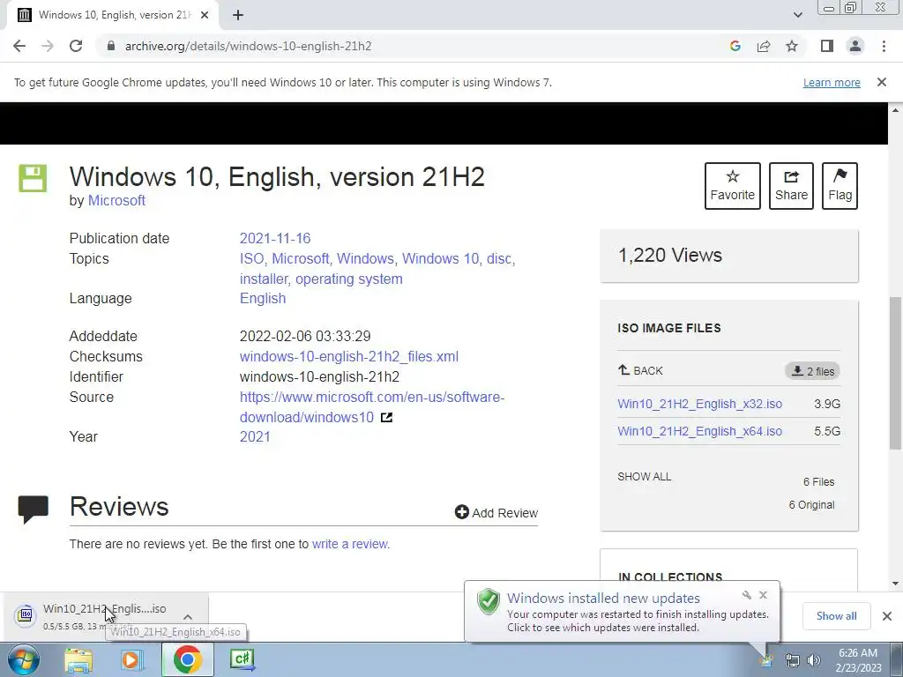Viewport: 903px width, 677px height.
Task: Open the C# application on the taskbar
Action: coord(242,659)
